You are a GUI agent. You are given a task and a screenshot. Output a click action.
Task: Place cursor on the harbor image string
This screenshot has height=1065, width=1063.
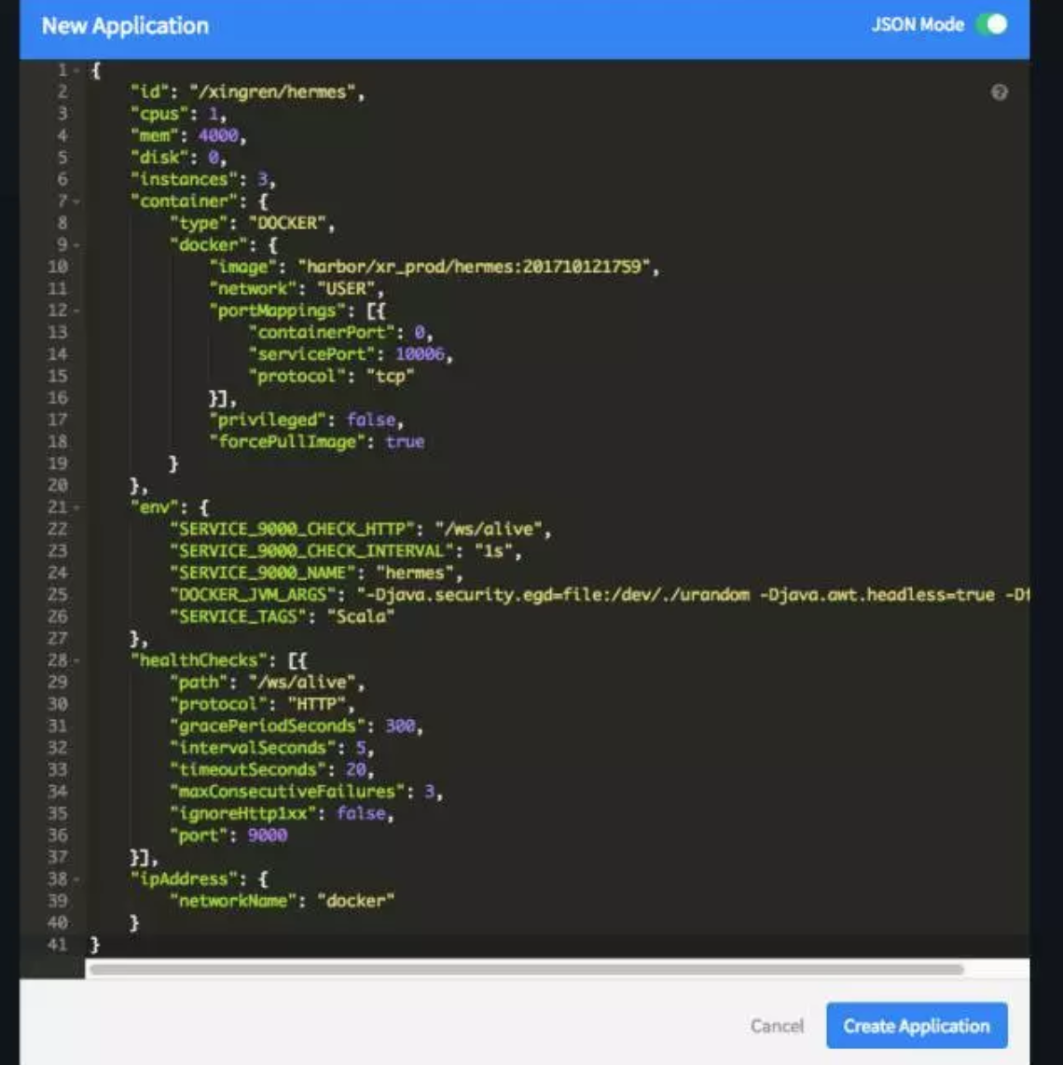[474, 267]
